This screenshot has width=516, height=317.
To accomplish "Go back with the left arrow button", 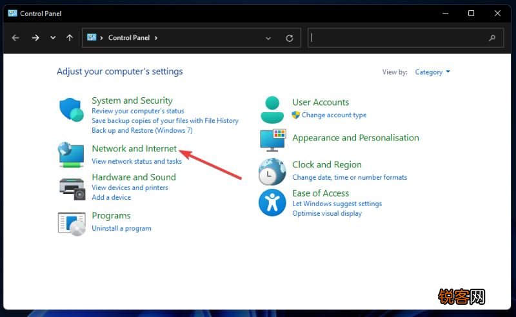I will tap(15, 38).
